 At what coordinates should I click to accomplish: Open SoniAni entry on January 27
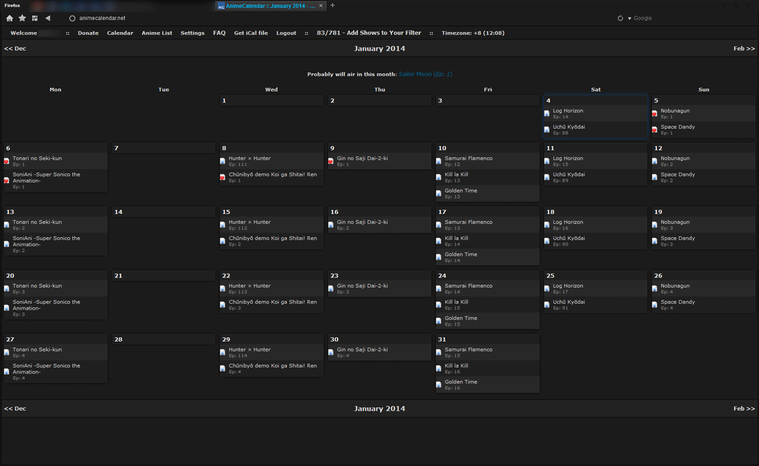click(x=46, y=369)
